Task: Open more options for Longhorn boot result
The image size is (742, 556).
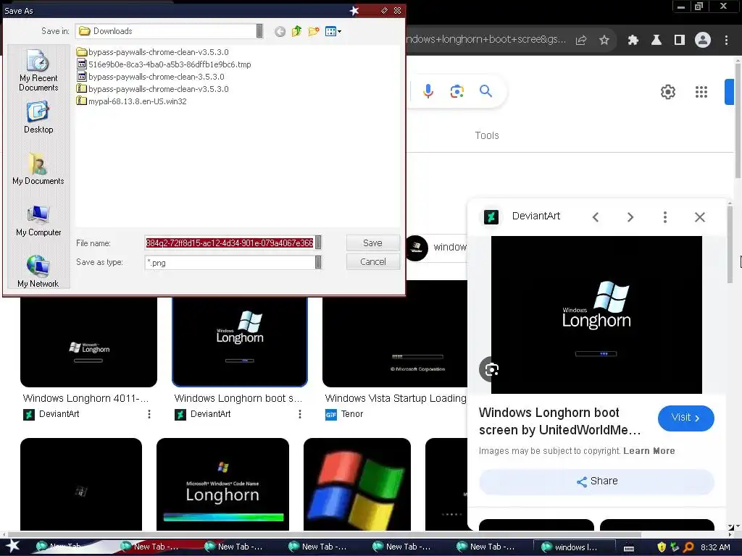Action: tap(299, 414)
